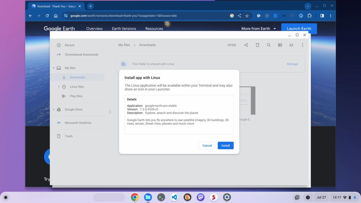The width and height of the screenshot is (361, 203).
Task: Click the Install button in Linux dialog
Action: pyautogui.click(x=226, y=145)
